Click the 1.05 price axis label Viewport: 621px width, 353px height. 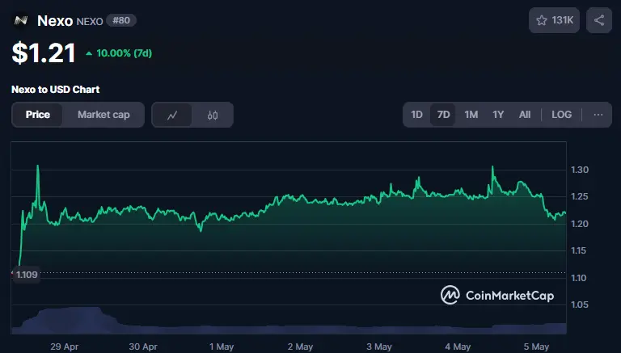point(580,305)
